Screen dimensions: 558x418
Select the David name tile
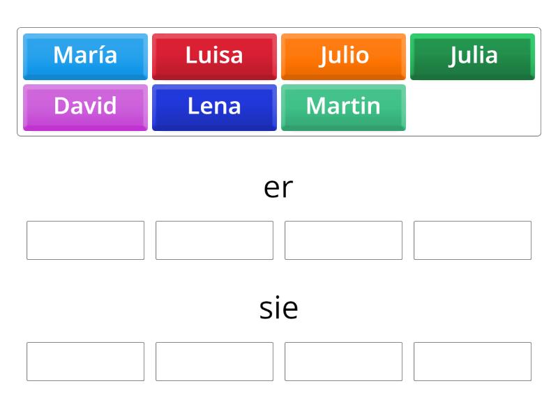pyautogui.click(x=85, y=107)
